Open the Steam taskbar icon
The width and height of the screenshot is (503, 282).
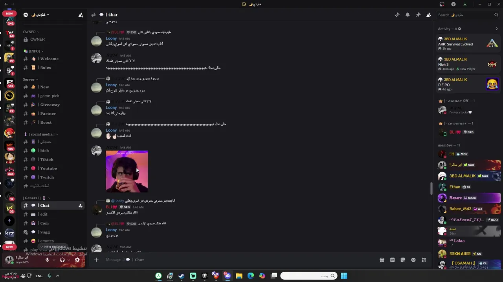point(181,276)
